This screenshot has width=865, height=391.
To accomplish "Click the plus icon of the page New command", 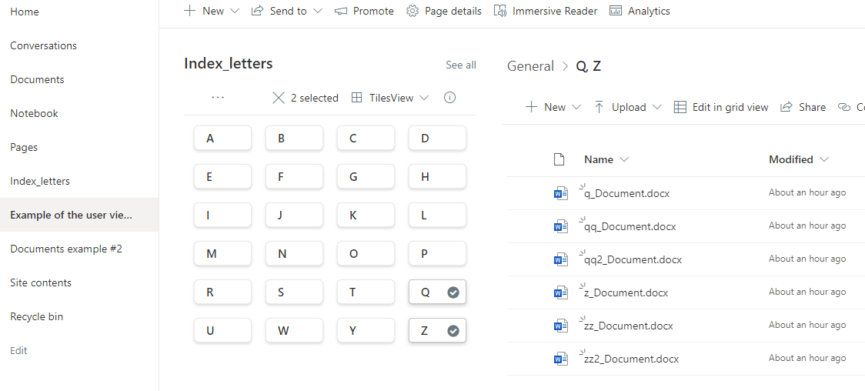I will click(190, 11).
